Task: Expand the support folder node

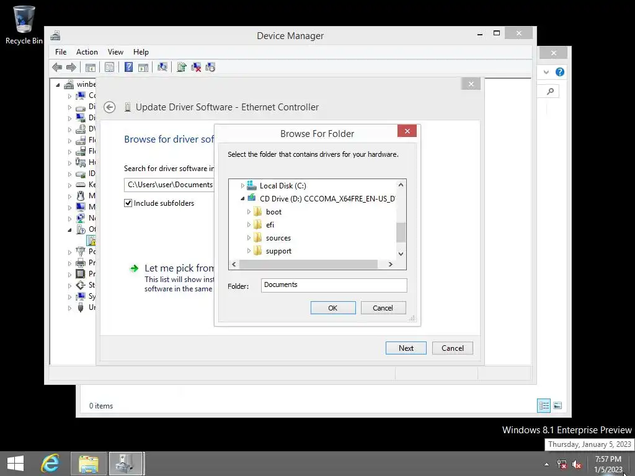Action: pyautogui.click(x=249, y=250)
